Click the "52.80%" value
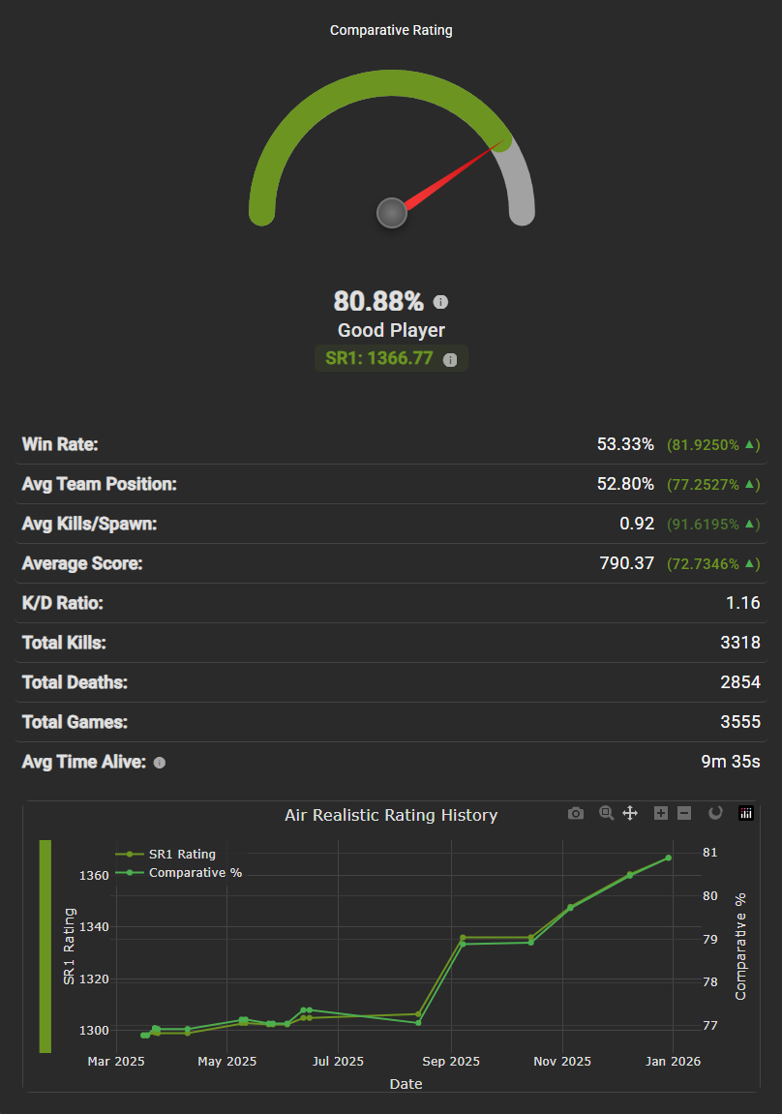 [625, 485]
